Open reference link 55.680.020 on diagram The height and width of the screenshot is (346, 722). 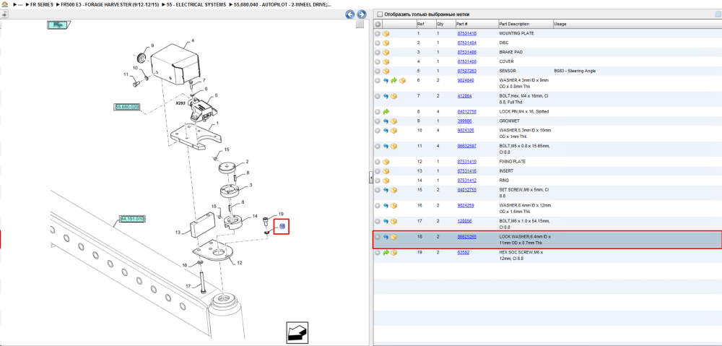pos(127,107)
